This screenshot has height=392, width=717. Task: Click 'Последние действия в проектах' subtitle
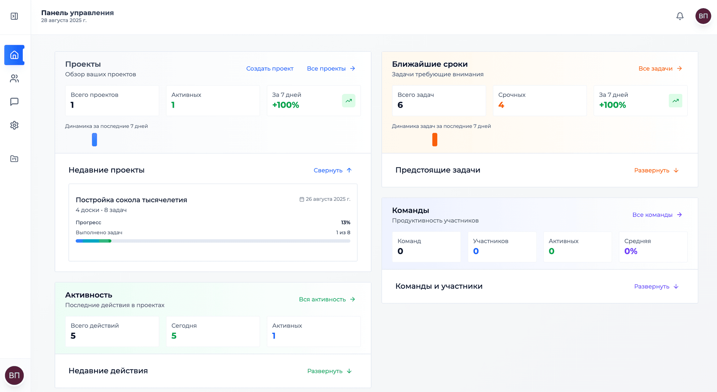click(x=115, y=305)
